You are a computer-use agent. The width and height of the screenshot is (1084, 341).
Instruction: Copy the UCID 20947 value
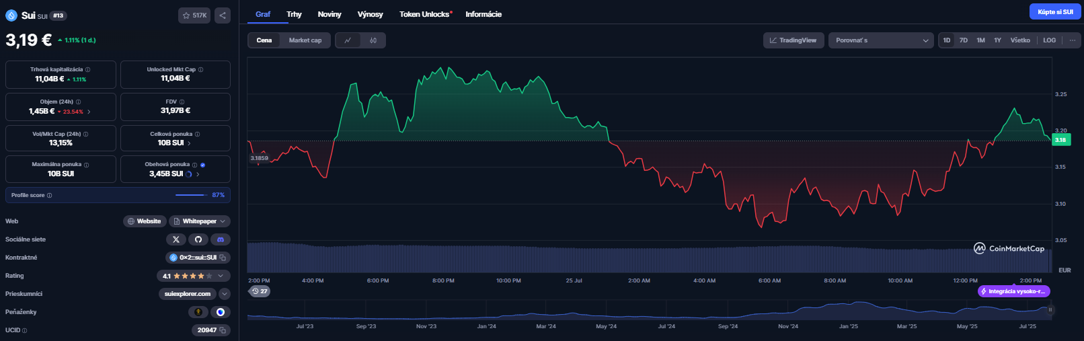[x=223, y=330]
